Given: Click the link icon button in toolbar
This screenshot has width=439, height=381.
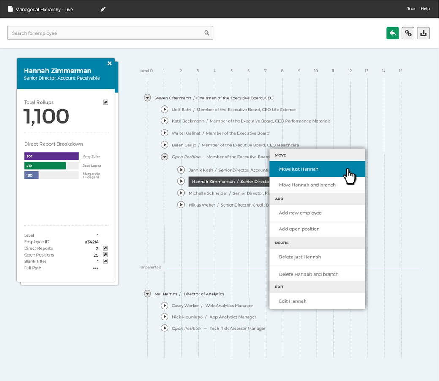Looking at the screenshot, I should tap(408, 33).
